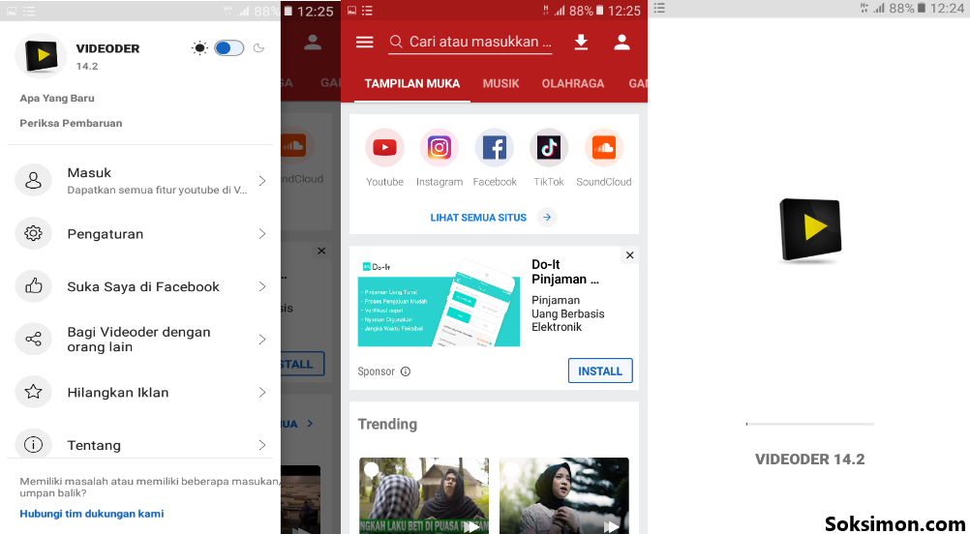Tap the search magnifier icon
Screen dimensions: 970x534
396,42
